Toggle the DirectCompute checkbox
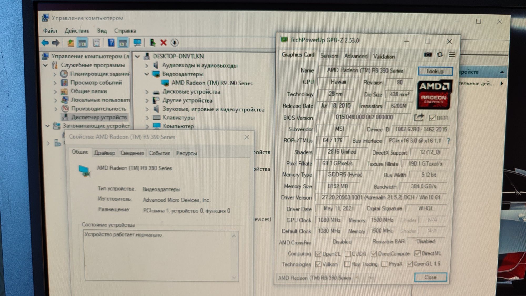 [x=374, y=253]
